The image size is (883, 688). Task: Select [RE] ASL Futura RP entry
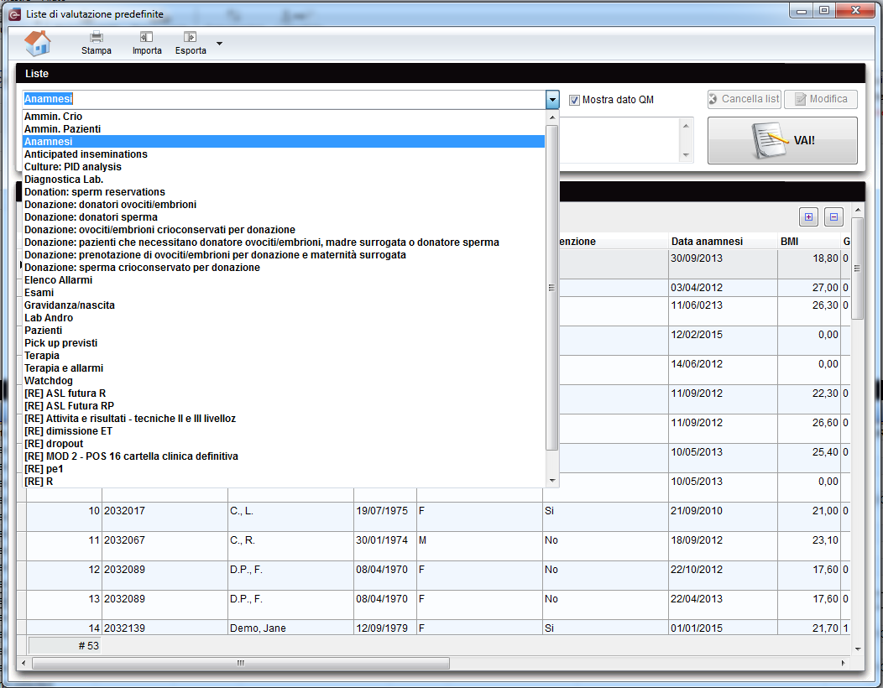283,406
